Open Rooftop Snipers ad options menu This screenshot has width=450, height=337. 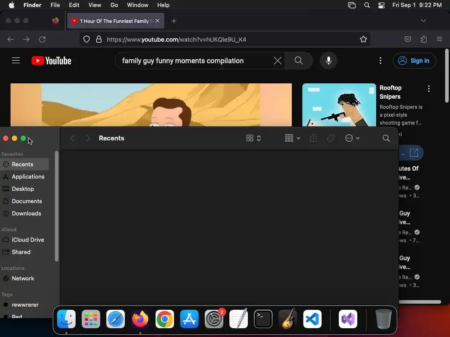click(429, 89)
